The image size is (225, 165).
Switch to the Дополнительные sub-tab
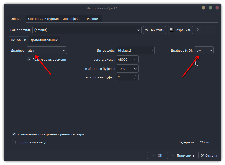click(44, 40)
